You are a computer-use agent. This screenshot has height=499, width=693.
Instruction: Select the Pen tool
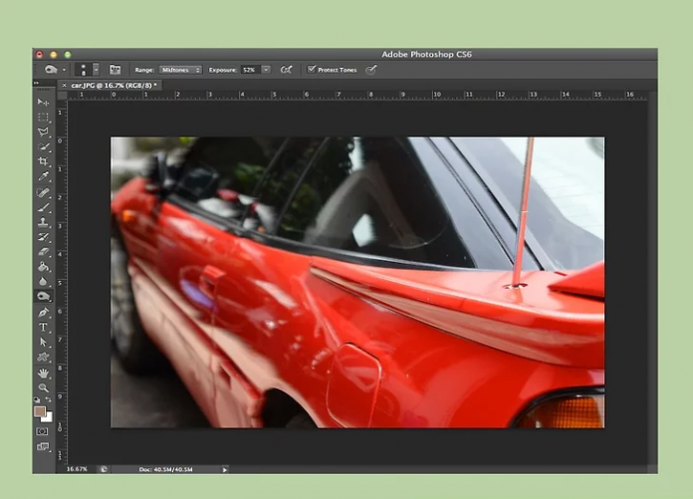pyautogui.click(x=43, y=312)
